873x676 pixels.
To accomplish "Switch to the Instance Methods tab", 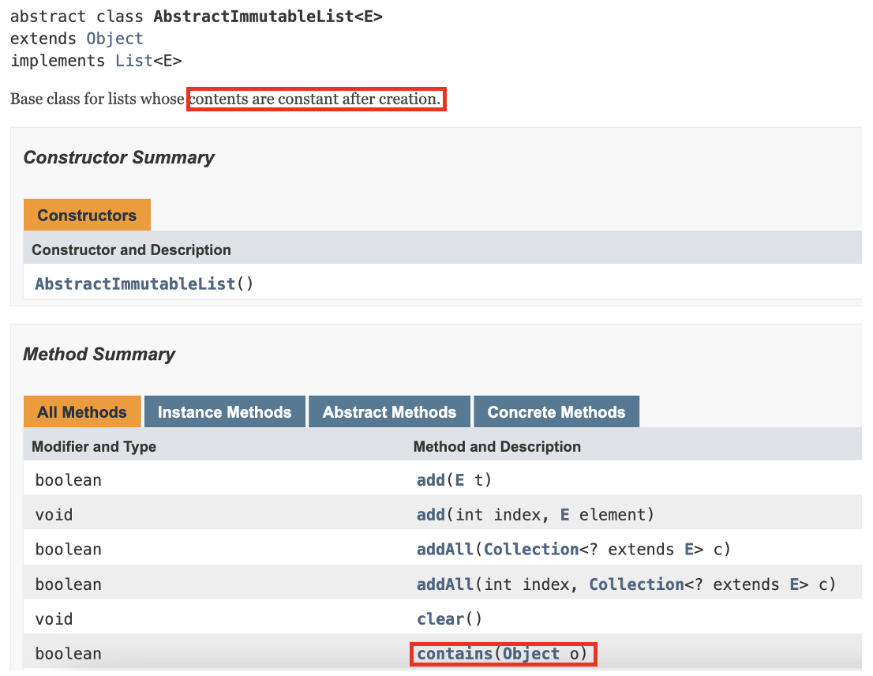I will 224,412.
